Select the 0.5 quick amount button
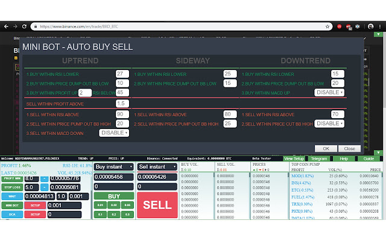Image resolution: width=386 pixels, height=241 pixels. pos(127,214)
